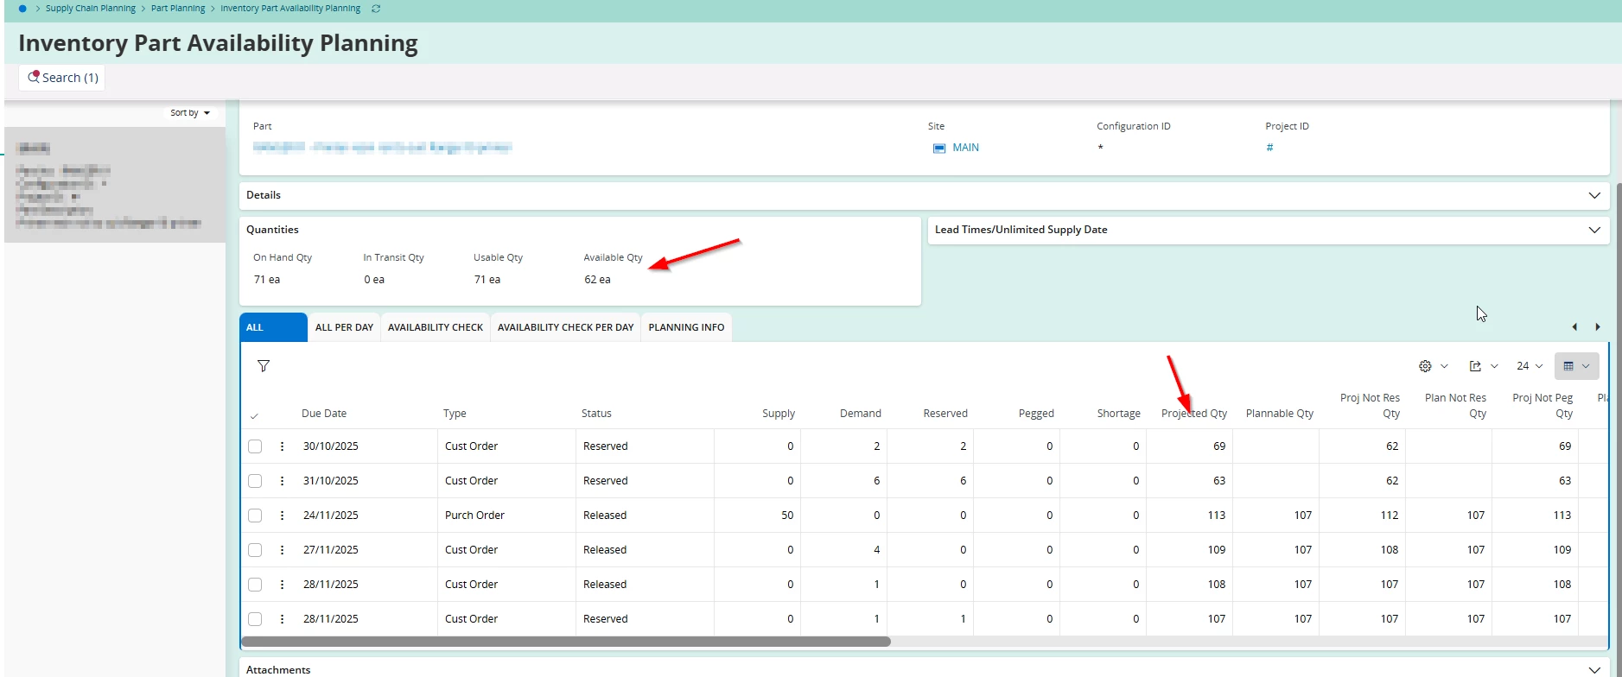Open row actions menu for 24/11/2025 Purch Order
This screenshot has height=677, width=1622.
(x=282, y=516)
